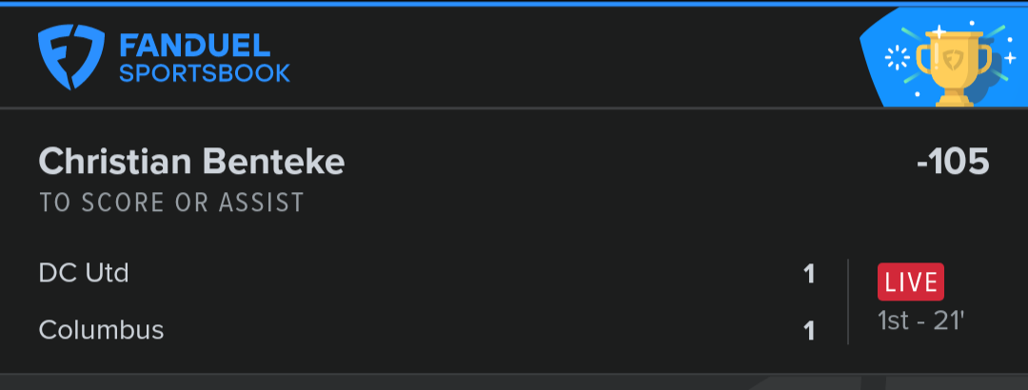Click the four-point star above the trophy
Screen dimensions: 1028x390
pyautogui.click(x=939, y=32)
